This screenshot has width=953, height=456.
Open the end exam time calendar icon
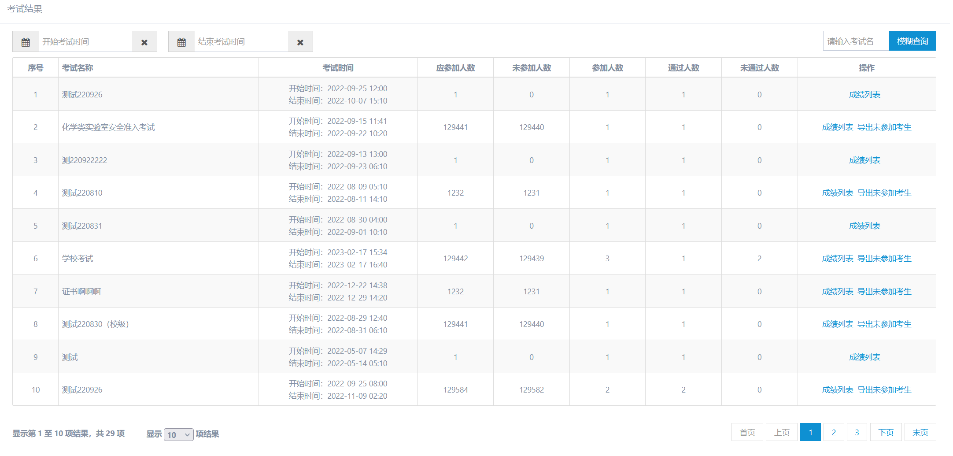181,42
